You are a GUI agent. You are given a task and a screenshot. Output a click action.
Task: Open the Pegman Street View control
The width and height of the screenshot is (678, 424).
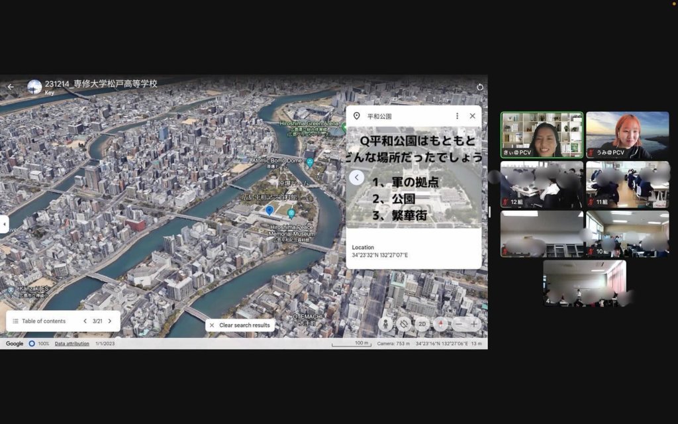coord(386,324)
